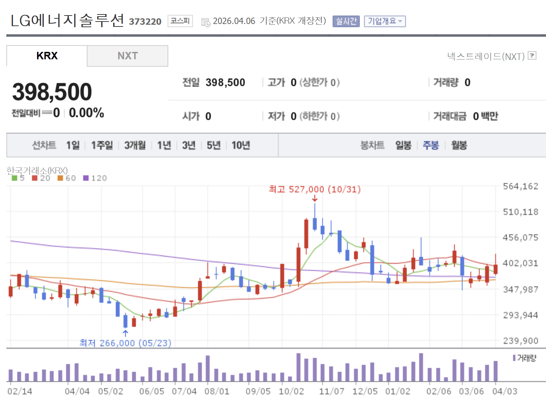The image size is (546, 413).
Task: Click the stock code 373220
Action: 145,22
